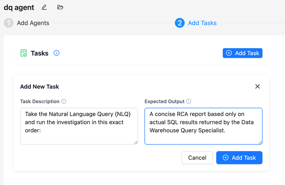Click the Tasks heading text
Image resolution: width=285 pixels, height=185 pixels.
pyautogui.click(x=40, y=53)
